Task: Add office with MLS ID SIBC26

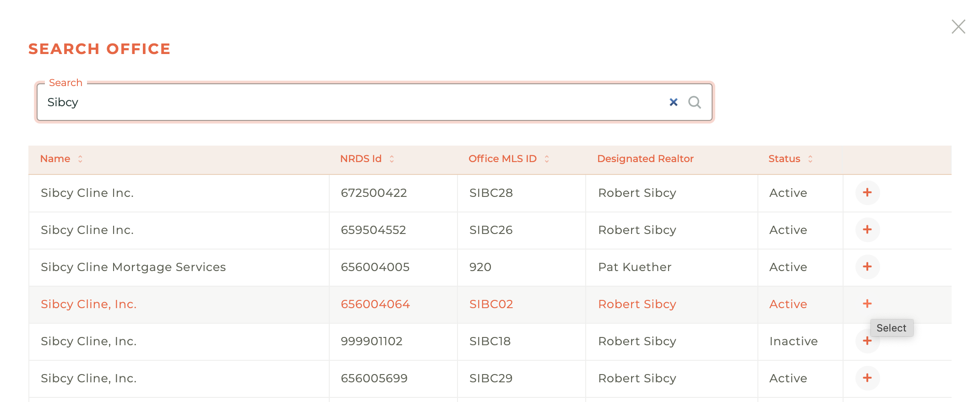Action: (x=867, y=229)
